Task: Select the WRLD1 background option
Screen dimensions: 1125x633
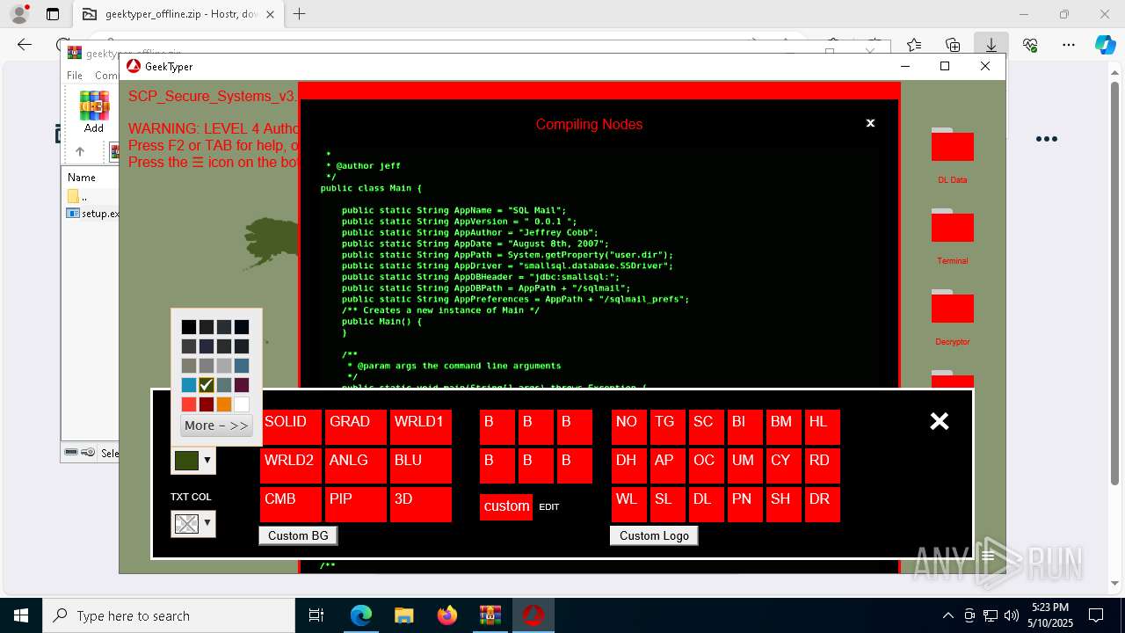Action: click(421, 427)
